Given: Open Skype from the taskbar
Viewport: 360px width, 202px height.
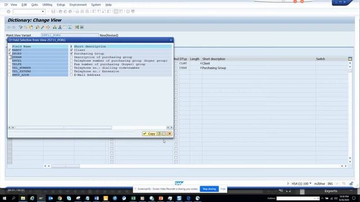Looking at the screenshot, I should point(69,198).
